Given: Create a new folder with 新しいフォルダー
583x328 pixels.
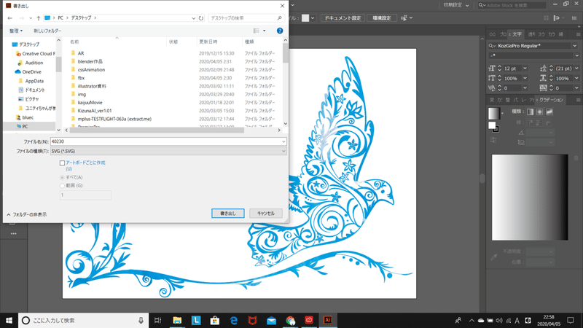Looking at the screenshot, I should 47,31.
